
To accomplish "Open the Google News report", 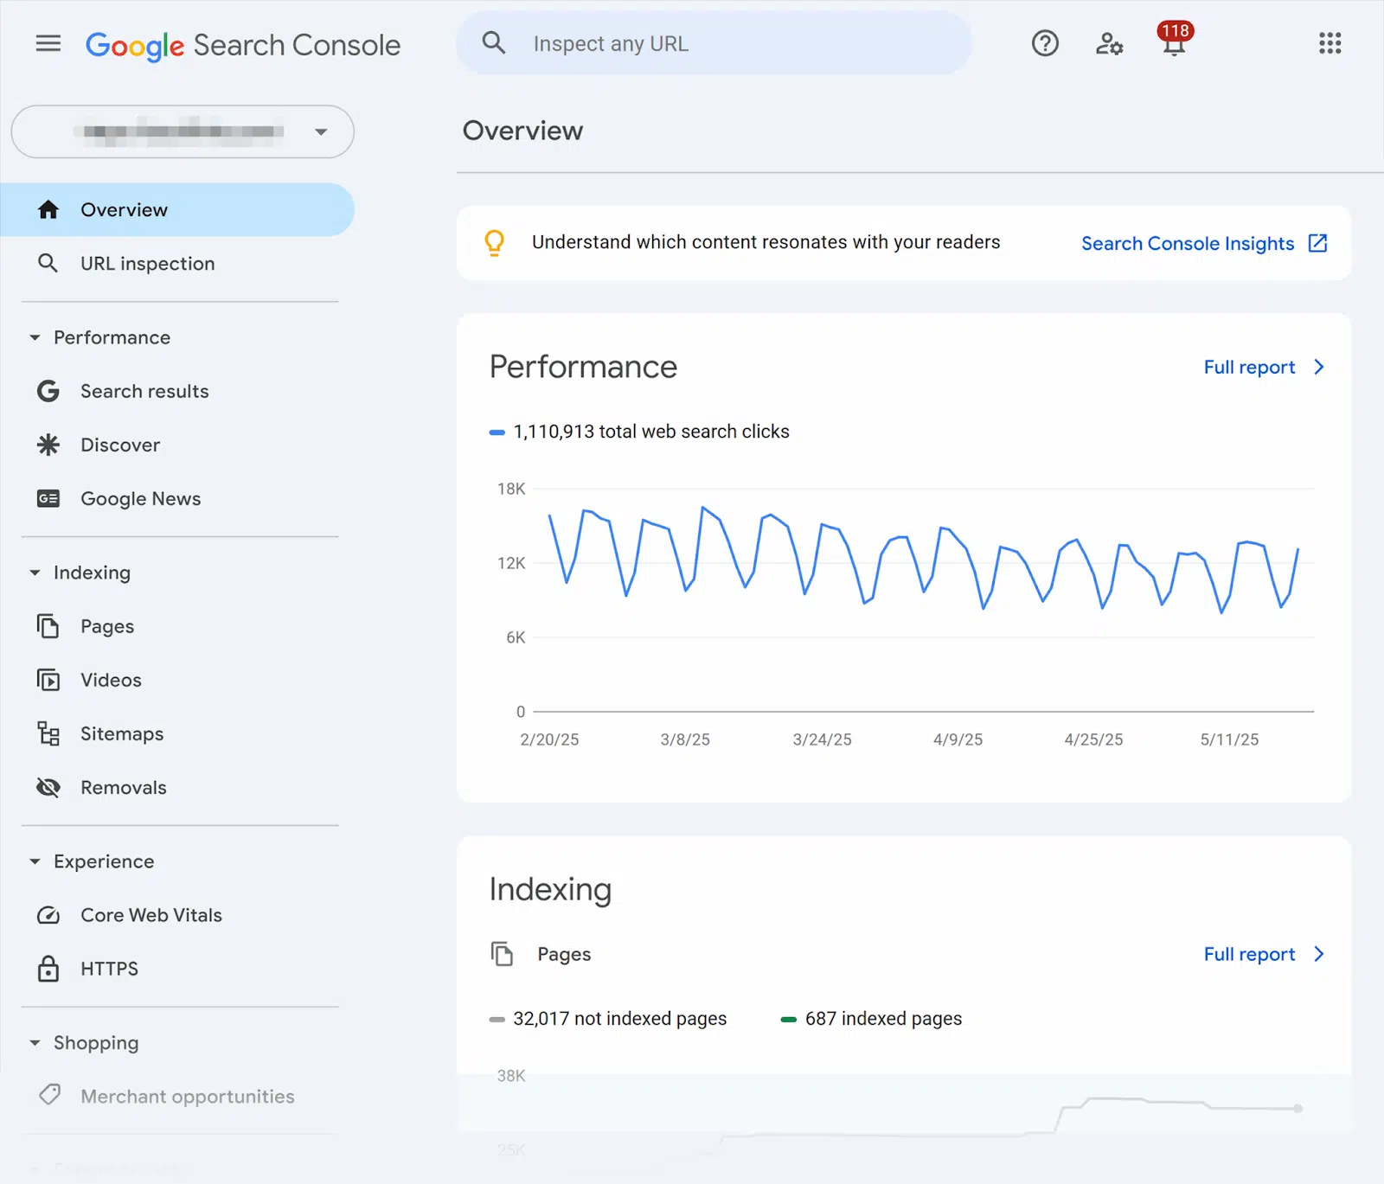I will (x=177, y=498).
